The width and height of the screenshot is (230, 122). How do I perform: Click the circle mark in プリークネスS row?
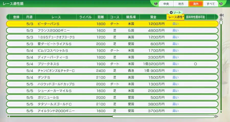(195, 64)
